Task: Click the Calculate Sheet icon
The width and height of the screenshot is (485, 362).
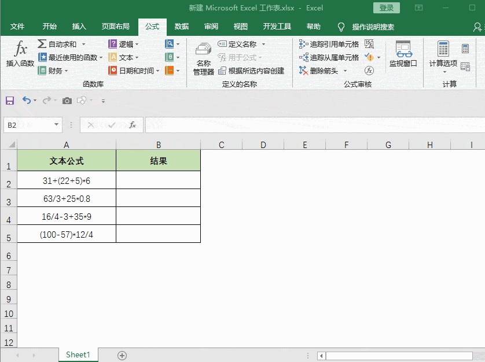Action: click(465, 67)
